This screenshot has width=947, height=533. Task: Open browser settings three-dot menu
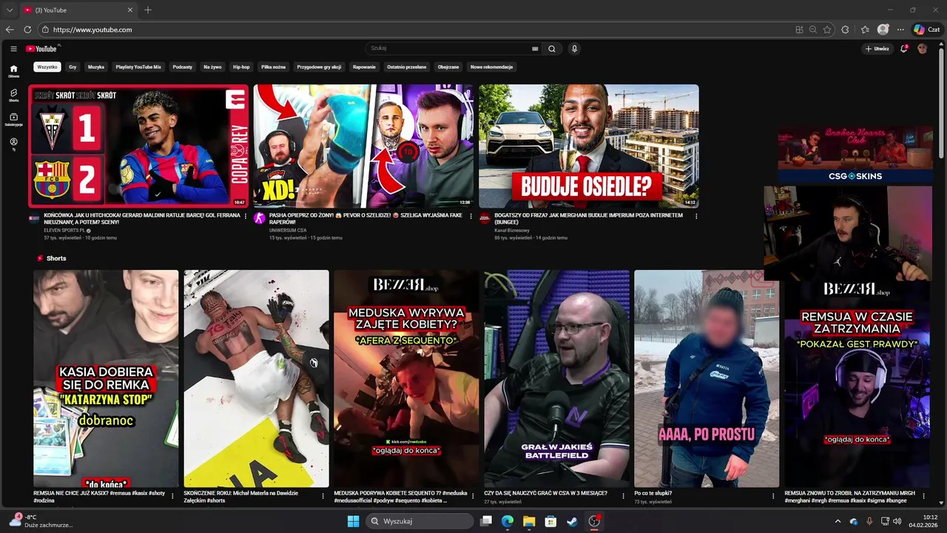pyautogui.click(x=900, y=30)
